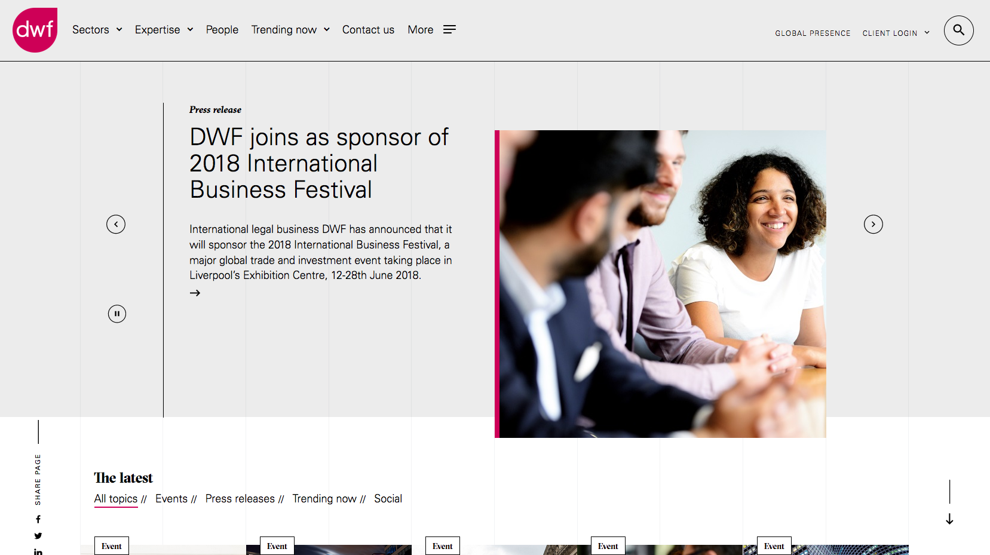Open the More hamburger menu

pos(449,29)
